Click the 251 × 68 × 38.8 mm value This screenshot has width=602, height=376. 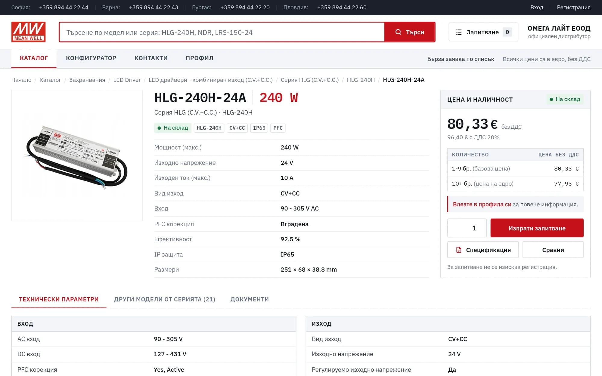[309, 270]
